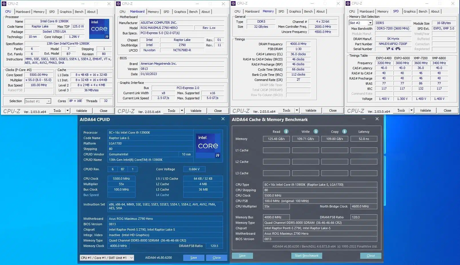Click North Bridge Clock 4600.0 MHz field
Screen dimensions: 460x265
(x=364, y=206)
